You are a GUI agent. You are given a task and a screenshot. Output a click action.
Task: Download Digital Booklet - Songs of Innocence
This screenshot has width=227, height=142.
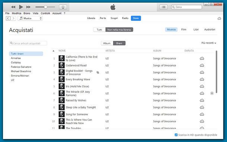(x=202, y=72)
